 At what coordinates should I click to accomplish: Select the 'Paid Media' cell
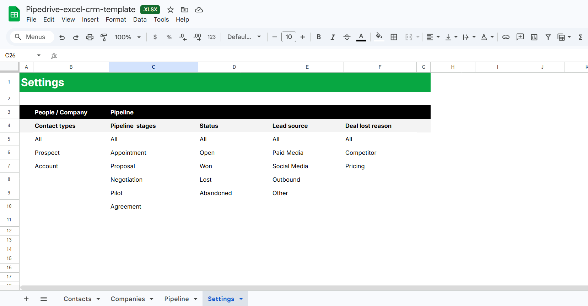[x=307, y=153]
